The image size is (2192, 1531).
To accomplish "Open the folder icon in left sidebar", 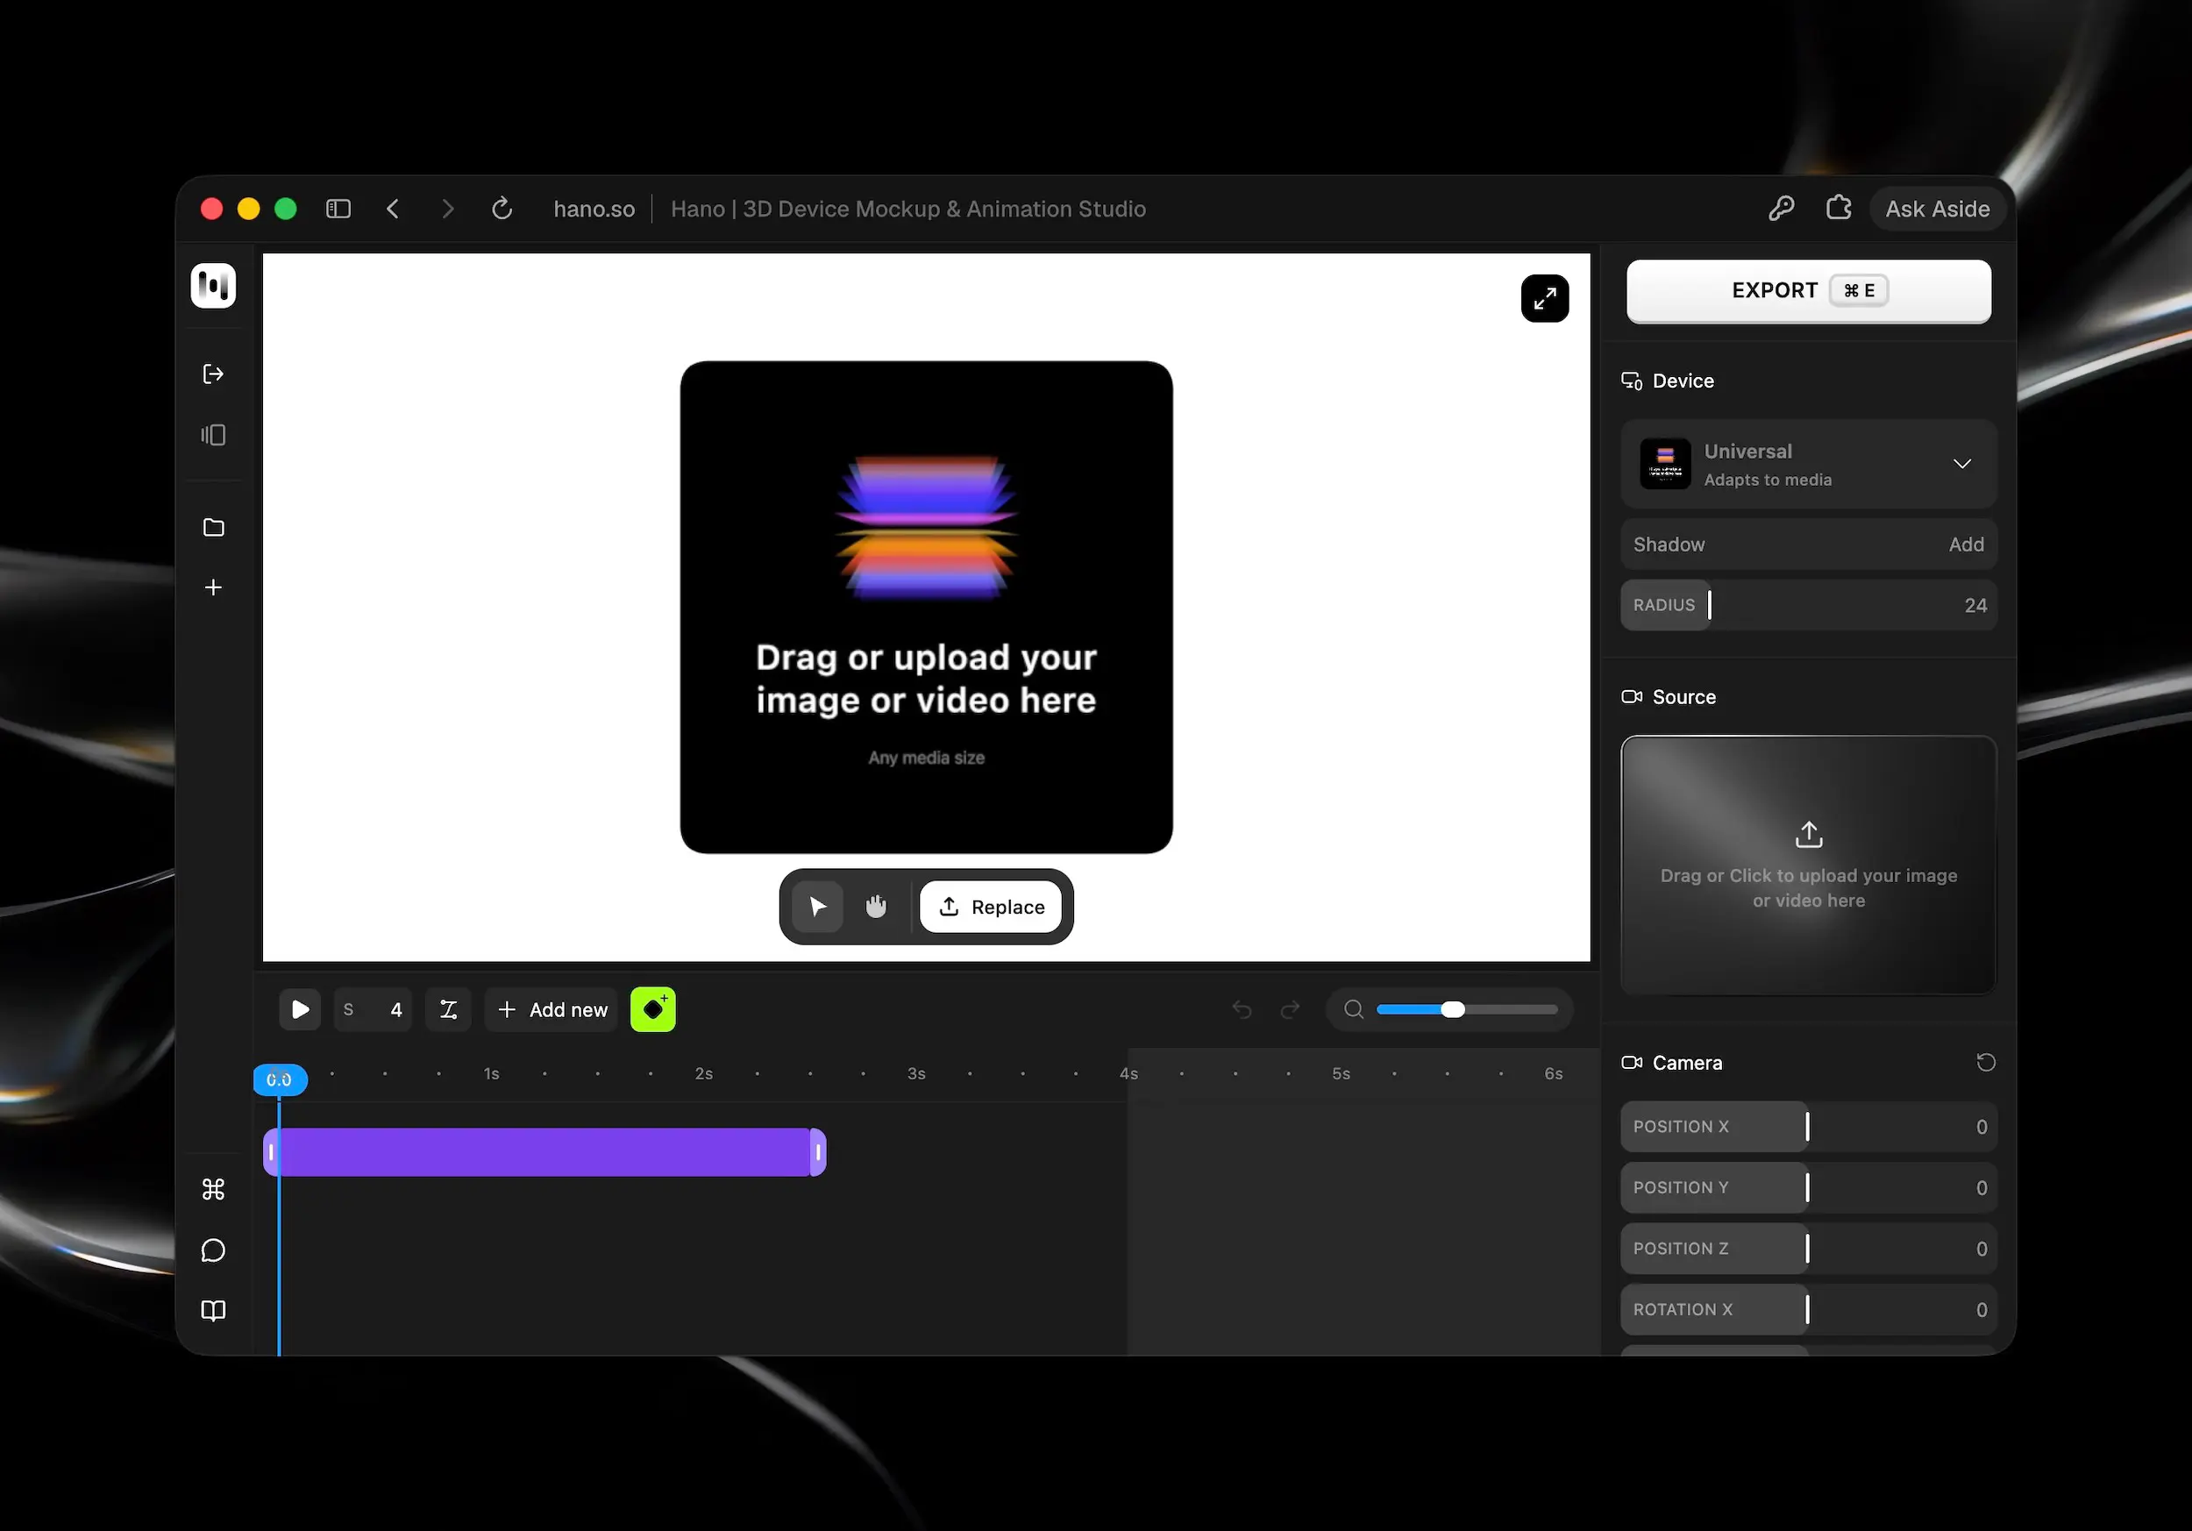I will click(x=213, y=527).
